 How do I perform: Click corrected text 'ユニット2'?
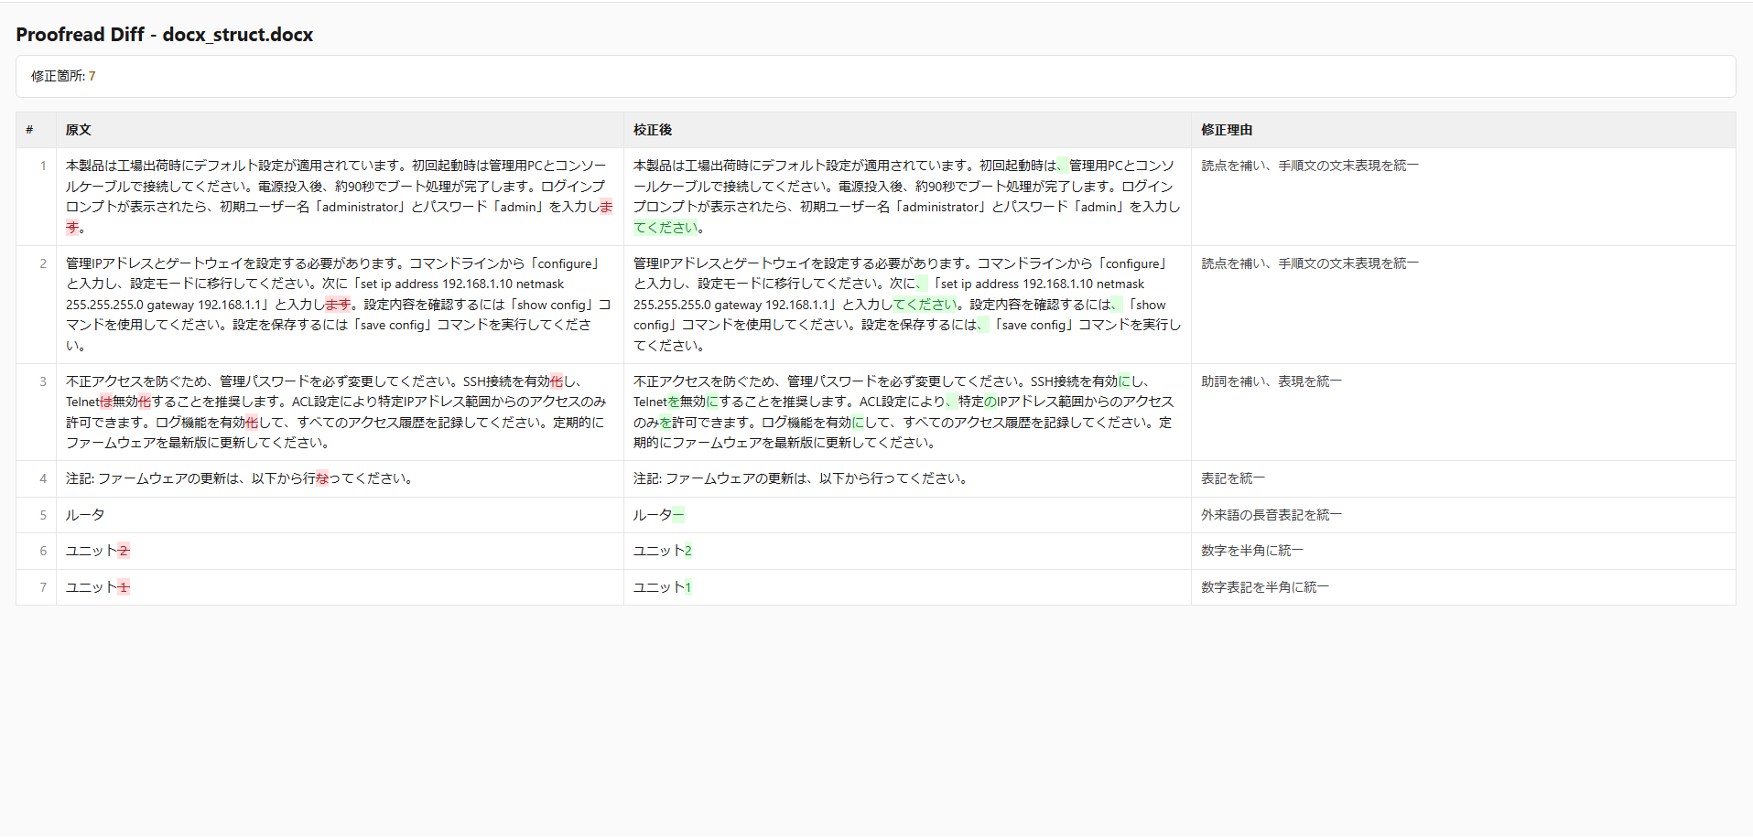click(x=663, y=551)
